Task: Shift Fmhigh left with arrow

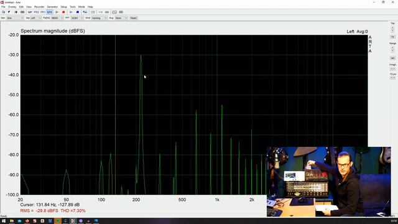Action: coord(391,69)
